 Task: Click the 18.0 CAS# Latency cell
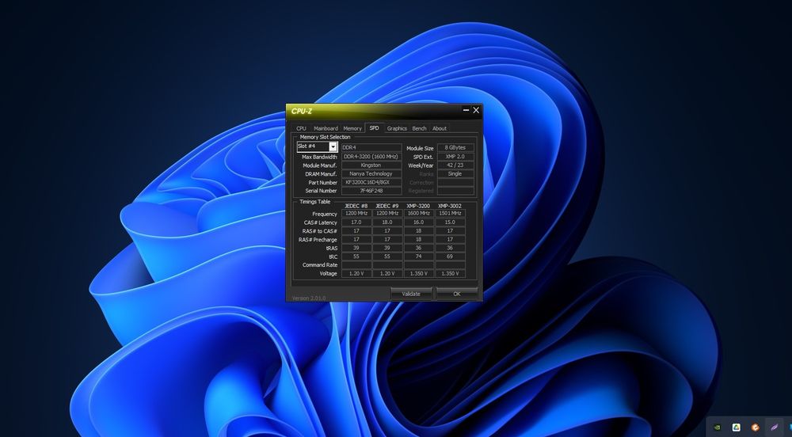tap(387, 222)
